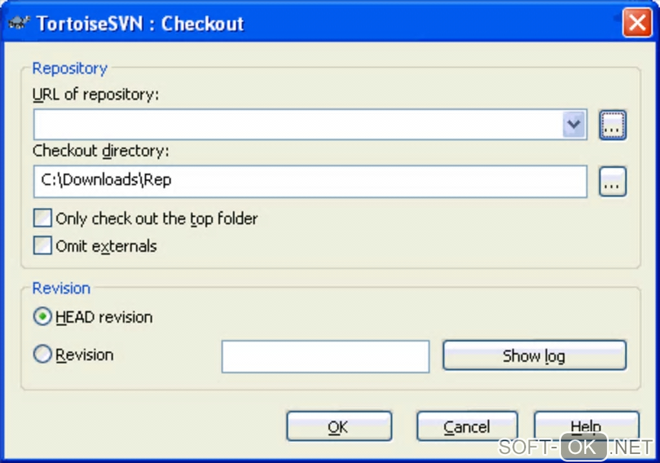Click the revision number input box
This screenshot has height=463, width=660.
(325, 356)
